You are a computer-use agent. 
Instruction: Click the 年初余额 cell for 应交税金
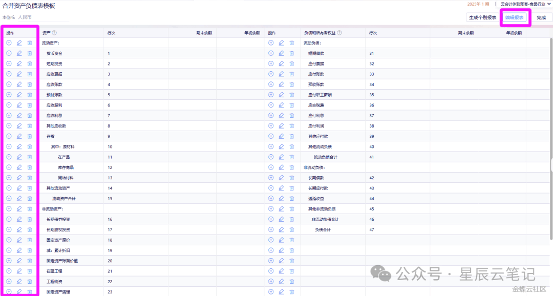pos(502,105)
